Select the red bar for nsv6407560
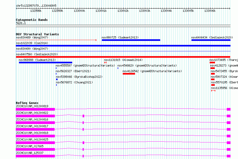Image resolution: width=238 pixels, height=159 pixels. [x=123, y=57]
